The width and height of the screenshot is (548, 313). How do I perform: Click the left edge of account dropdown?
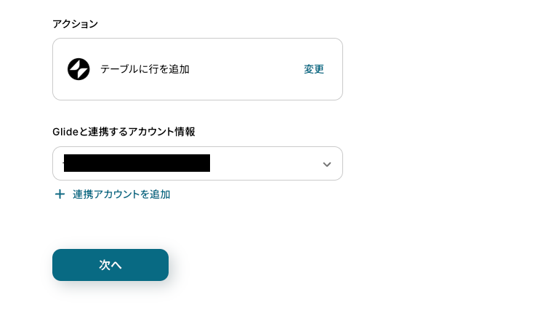[56, 164]
